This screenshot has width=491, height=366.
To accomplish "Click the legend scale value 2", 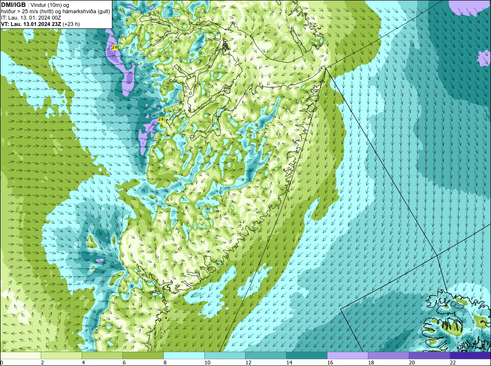I will tap(42, 363).
